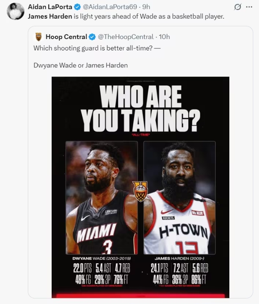The height and width of the screenshot is (304, 259).
Task: Open the Hoop Central display name link
Action: [x=66, y=37]
